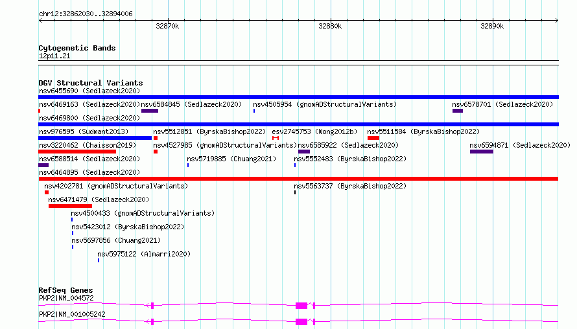Viewport: 577px width, 329px height.
Task: Select nsv3220462 (Chaisson2019) label
Action: (88, 145)
